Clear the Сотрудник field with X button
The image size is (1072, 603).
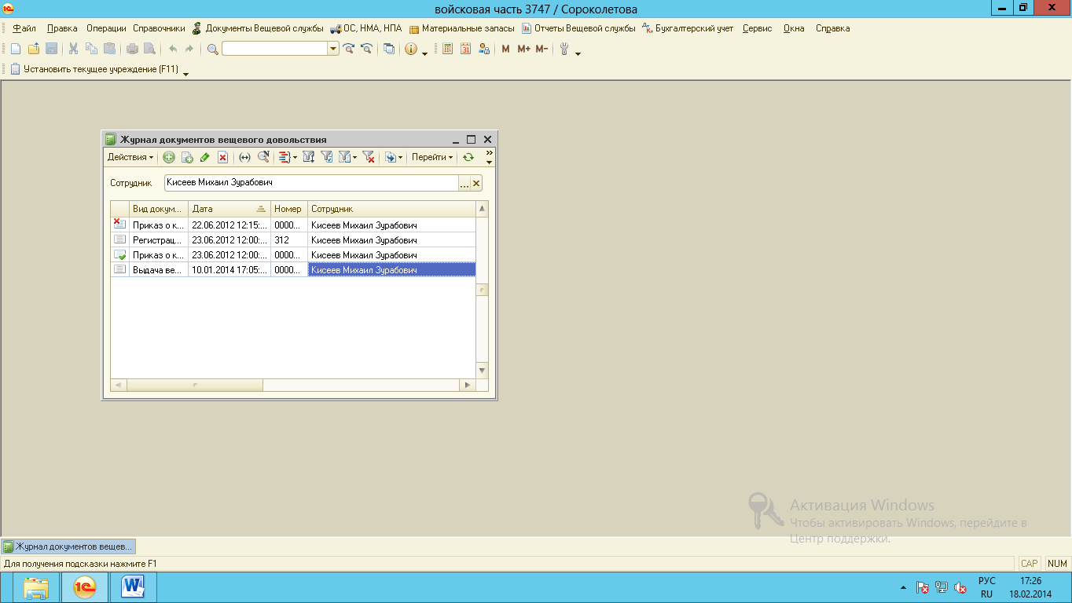476,183
